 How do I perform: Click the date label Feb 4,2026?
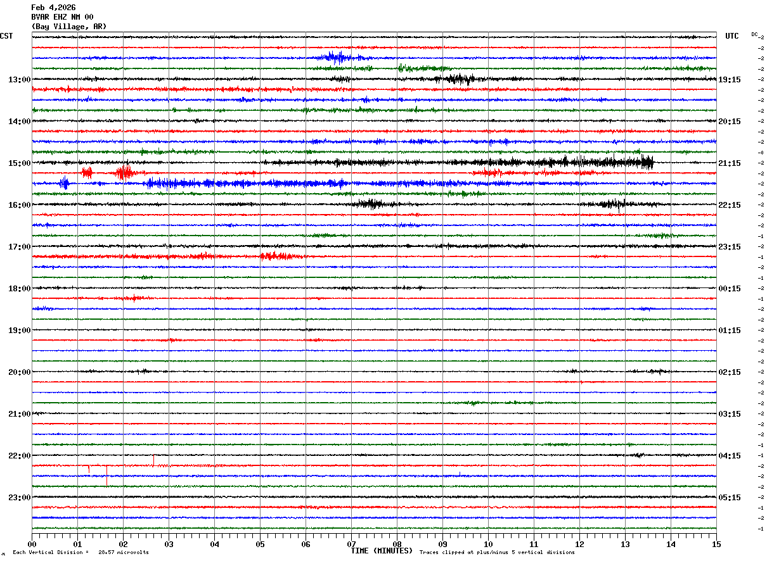(53, 8)
